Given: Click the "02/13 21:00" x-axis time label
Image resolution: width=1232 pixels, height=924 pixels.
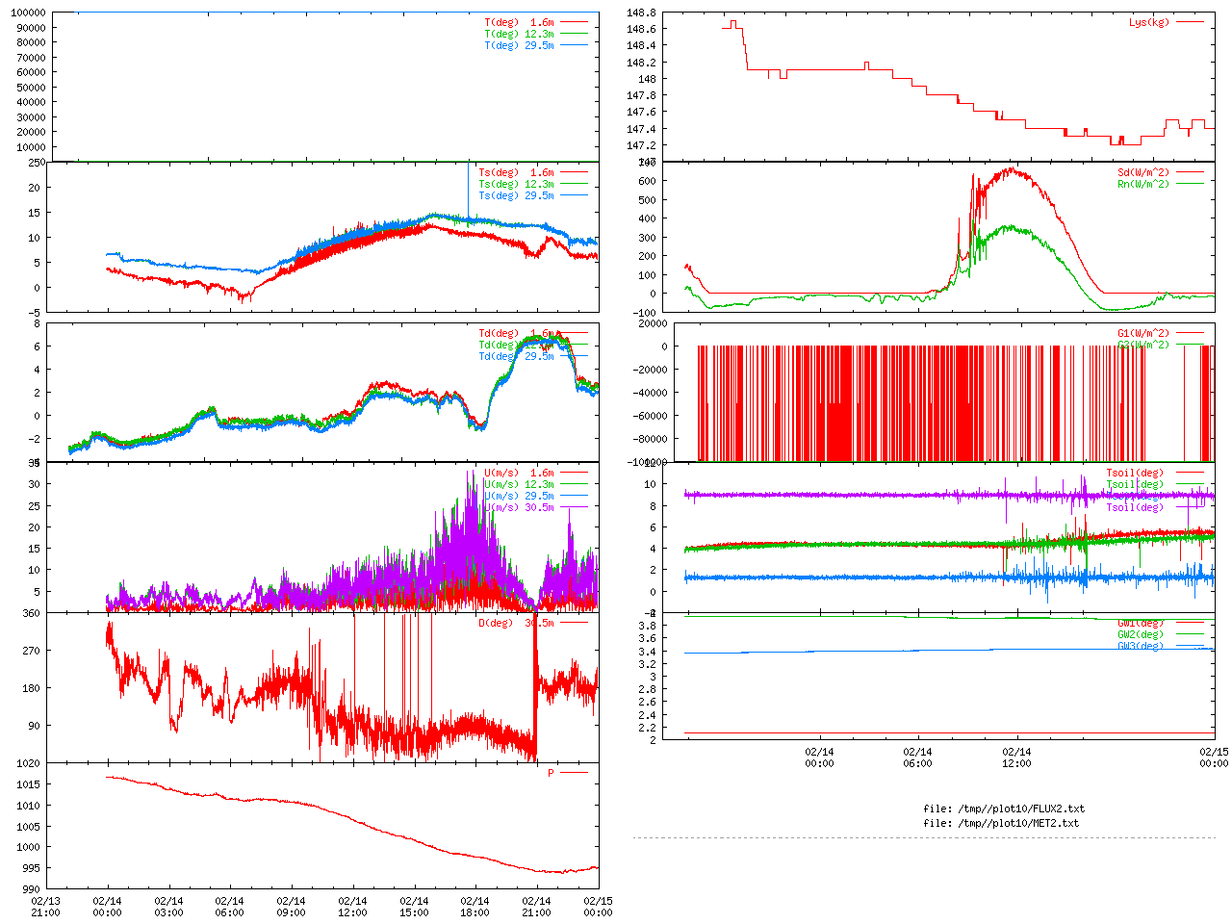Looking at the screenshot, I should pos(45,908).
